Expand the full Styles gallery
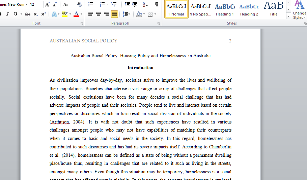Image resolution: width=307 pixels, height=180 pixels. (288, 16)
